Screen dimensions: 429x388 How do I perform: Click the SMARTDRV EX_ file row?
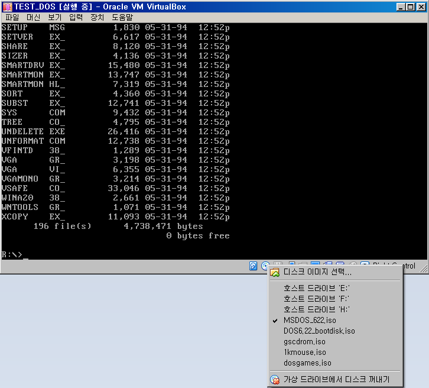[x=115, y=65]
